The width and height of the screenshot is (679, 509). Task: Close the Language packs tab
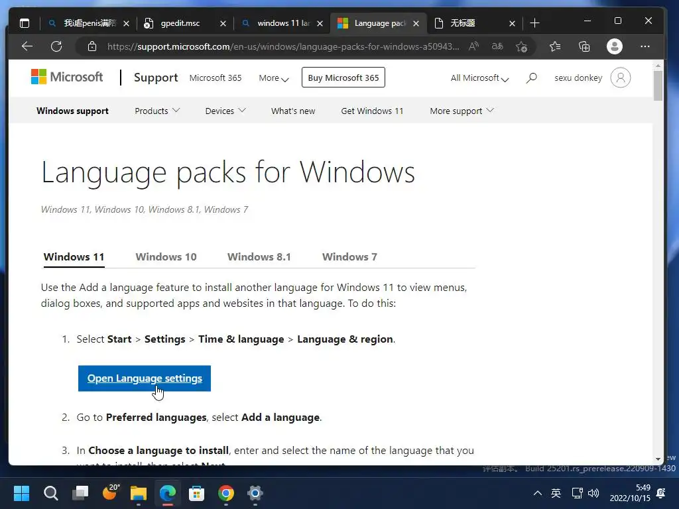(416, 23)
